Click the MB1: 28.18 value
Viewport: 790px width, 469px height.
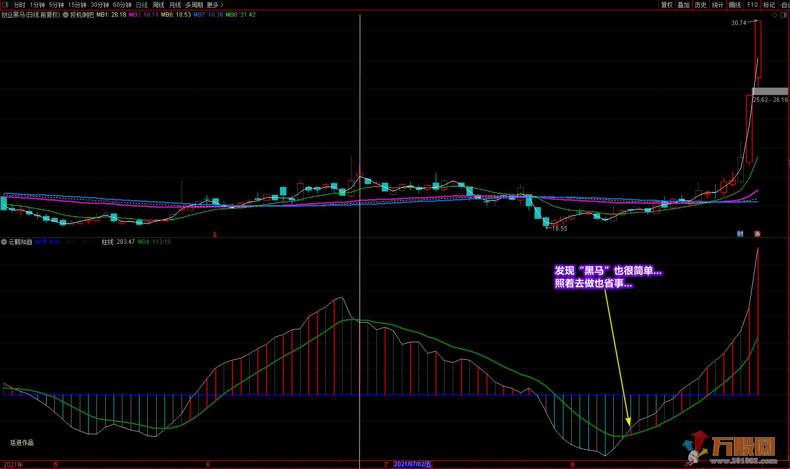[x=111, y=15]
